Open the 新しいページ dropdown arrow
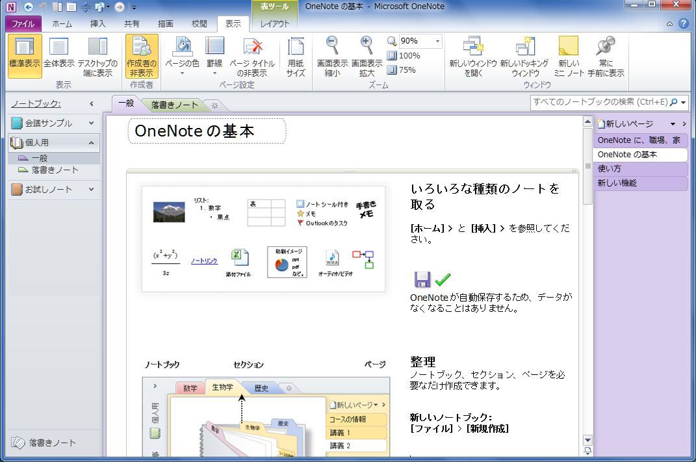 tap(673, 124)
